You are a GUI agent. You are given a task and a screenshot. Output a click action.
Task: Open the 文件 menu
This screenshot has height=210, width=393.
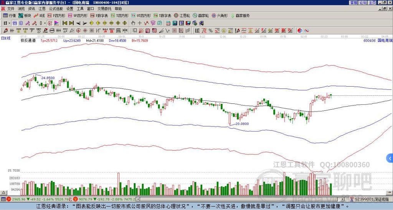pyautogui.click(x=11, y=9)
